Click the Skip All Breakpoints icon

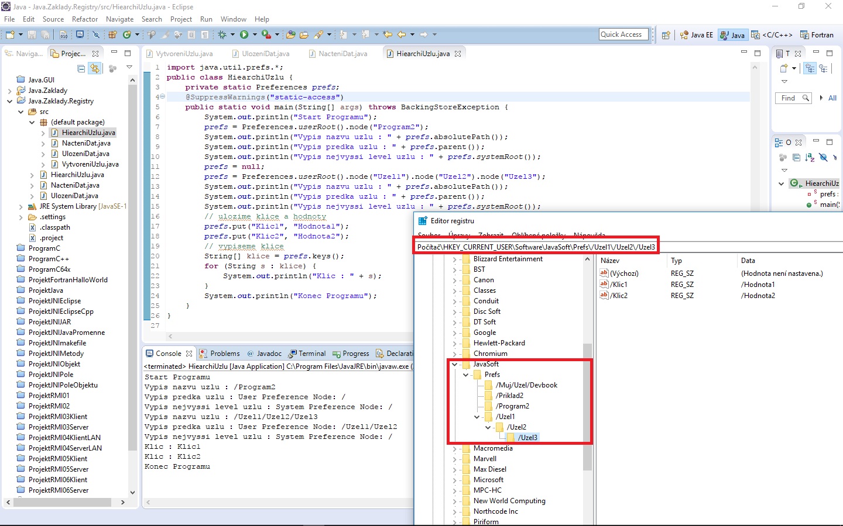pyautogui.click(x=96, y=35)
